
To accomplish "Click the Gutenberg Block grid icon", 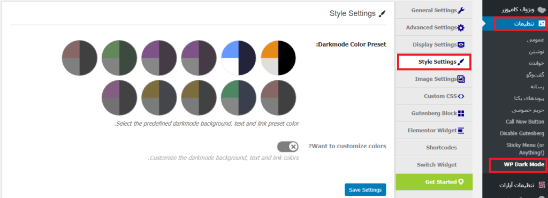I will point(461,113).
